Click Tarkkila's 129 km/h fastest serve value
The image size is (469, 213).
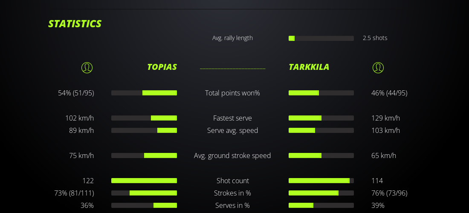click(x=385, y=118)
